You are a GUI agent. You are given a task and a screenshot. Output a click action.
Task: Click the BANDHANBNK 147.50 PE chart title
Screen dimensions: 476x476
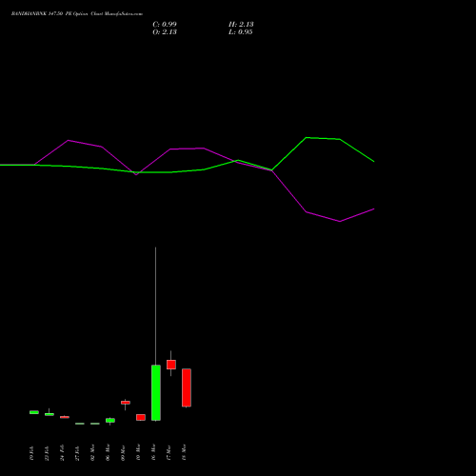77,14
